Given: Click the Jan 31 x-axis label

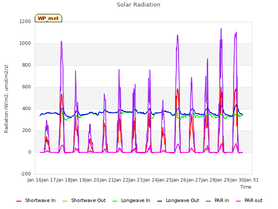Looking at the screenshot, I should click(252, 180).
